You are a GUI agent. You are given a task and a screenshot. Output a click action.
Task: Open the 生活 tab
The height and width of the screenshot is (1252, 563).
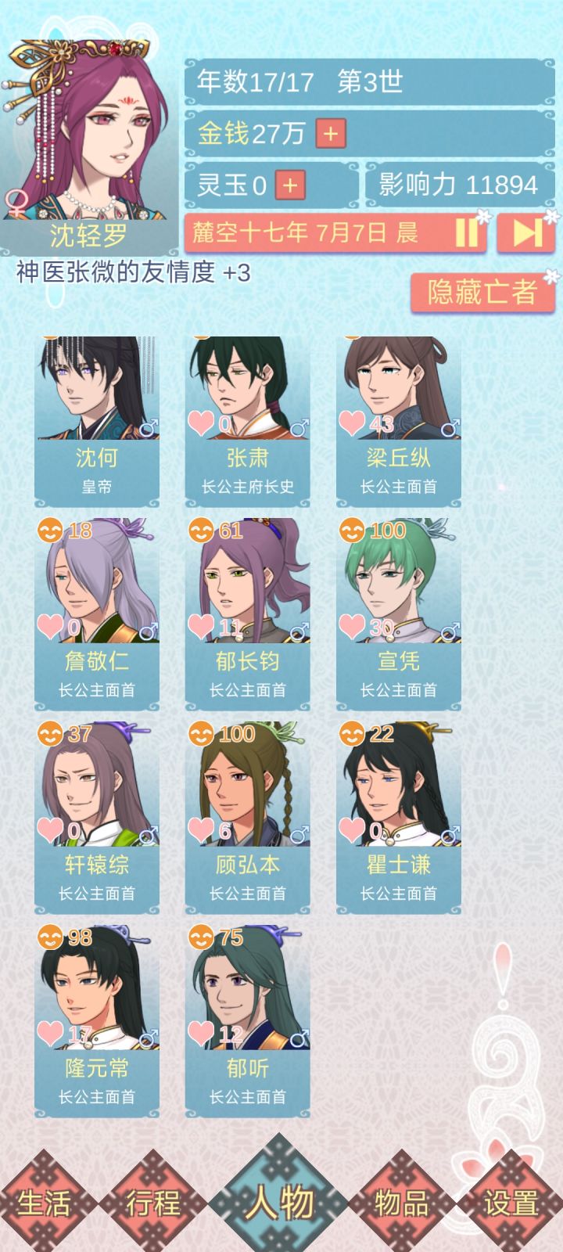[45, 1202]
